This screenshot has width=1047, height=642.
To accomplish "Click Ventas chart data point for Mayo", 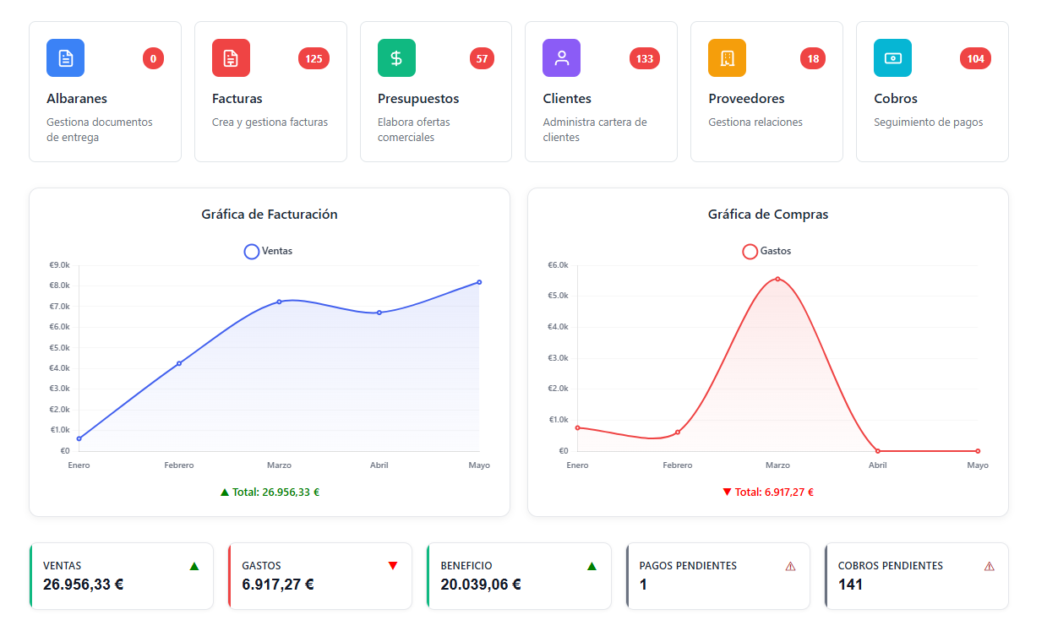I will click(479, 282).
